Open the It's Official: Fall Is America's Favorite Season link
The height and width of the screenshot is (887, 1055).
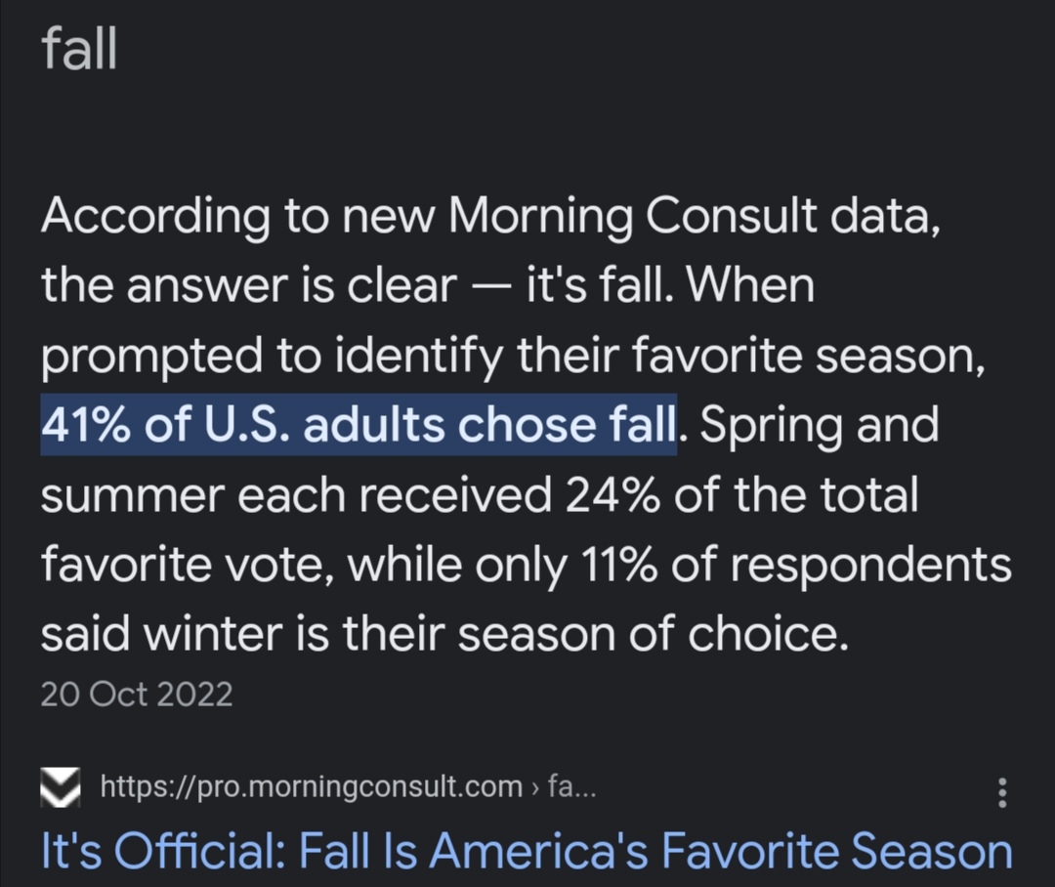(527, 850)
